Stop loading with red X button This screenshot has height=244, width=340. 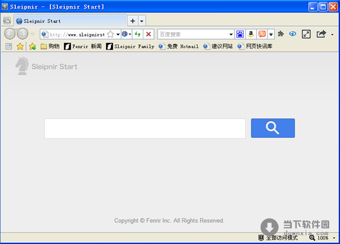pos(148,34)
